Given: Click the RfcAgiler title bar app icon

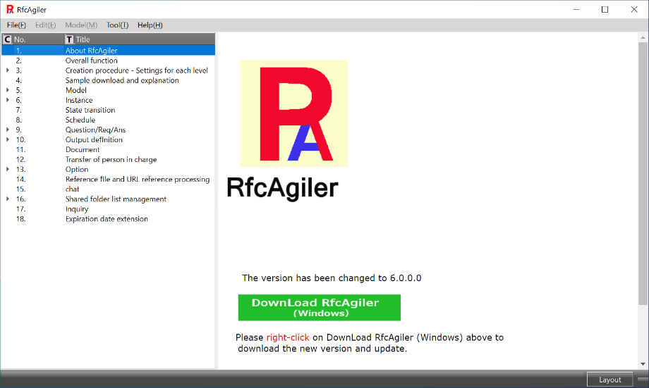Looking at the screenshot, I should click(x=10, y=9).
